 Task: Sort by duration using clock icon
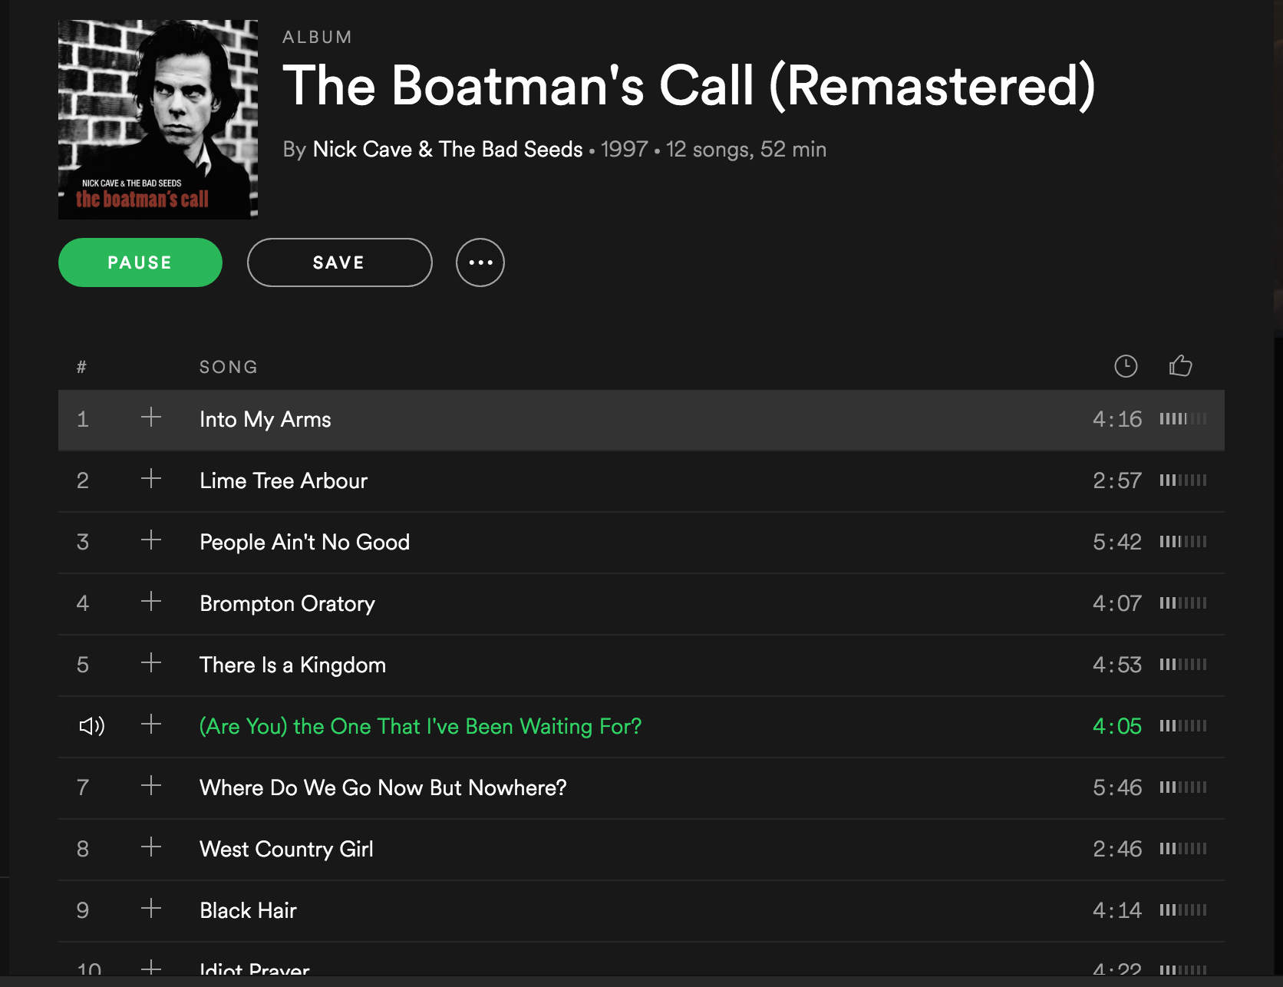point(1125,366)
